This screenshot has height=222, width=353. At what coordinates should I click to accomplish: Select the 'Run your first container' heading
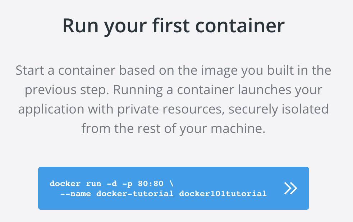(174, 26)
